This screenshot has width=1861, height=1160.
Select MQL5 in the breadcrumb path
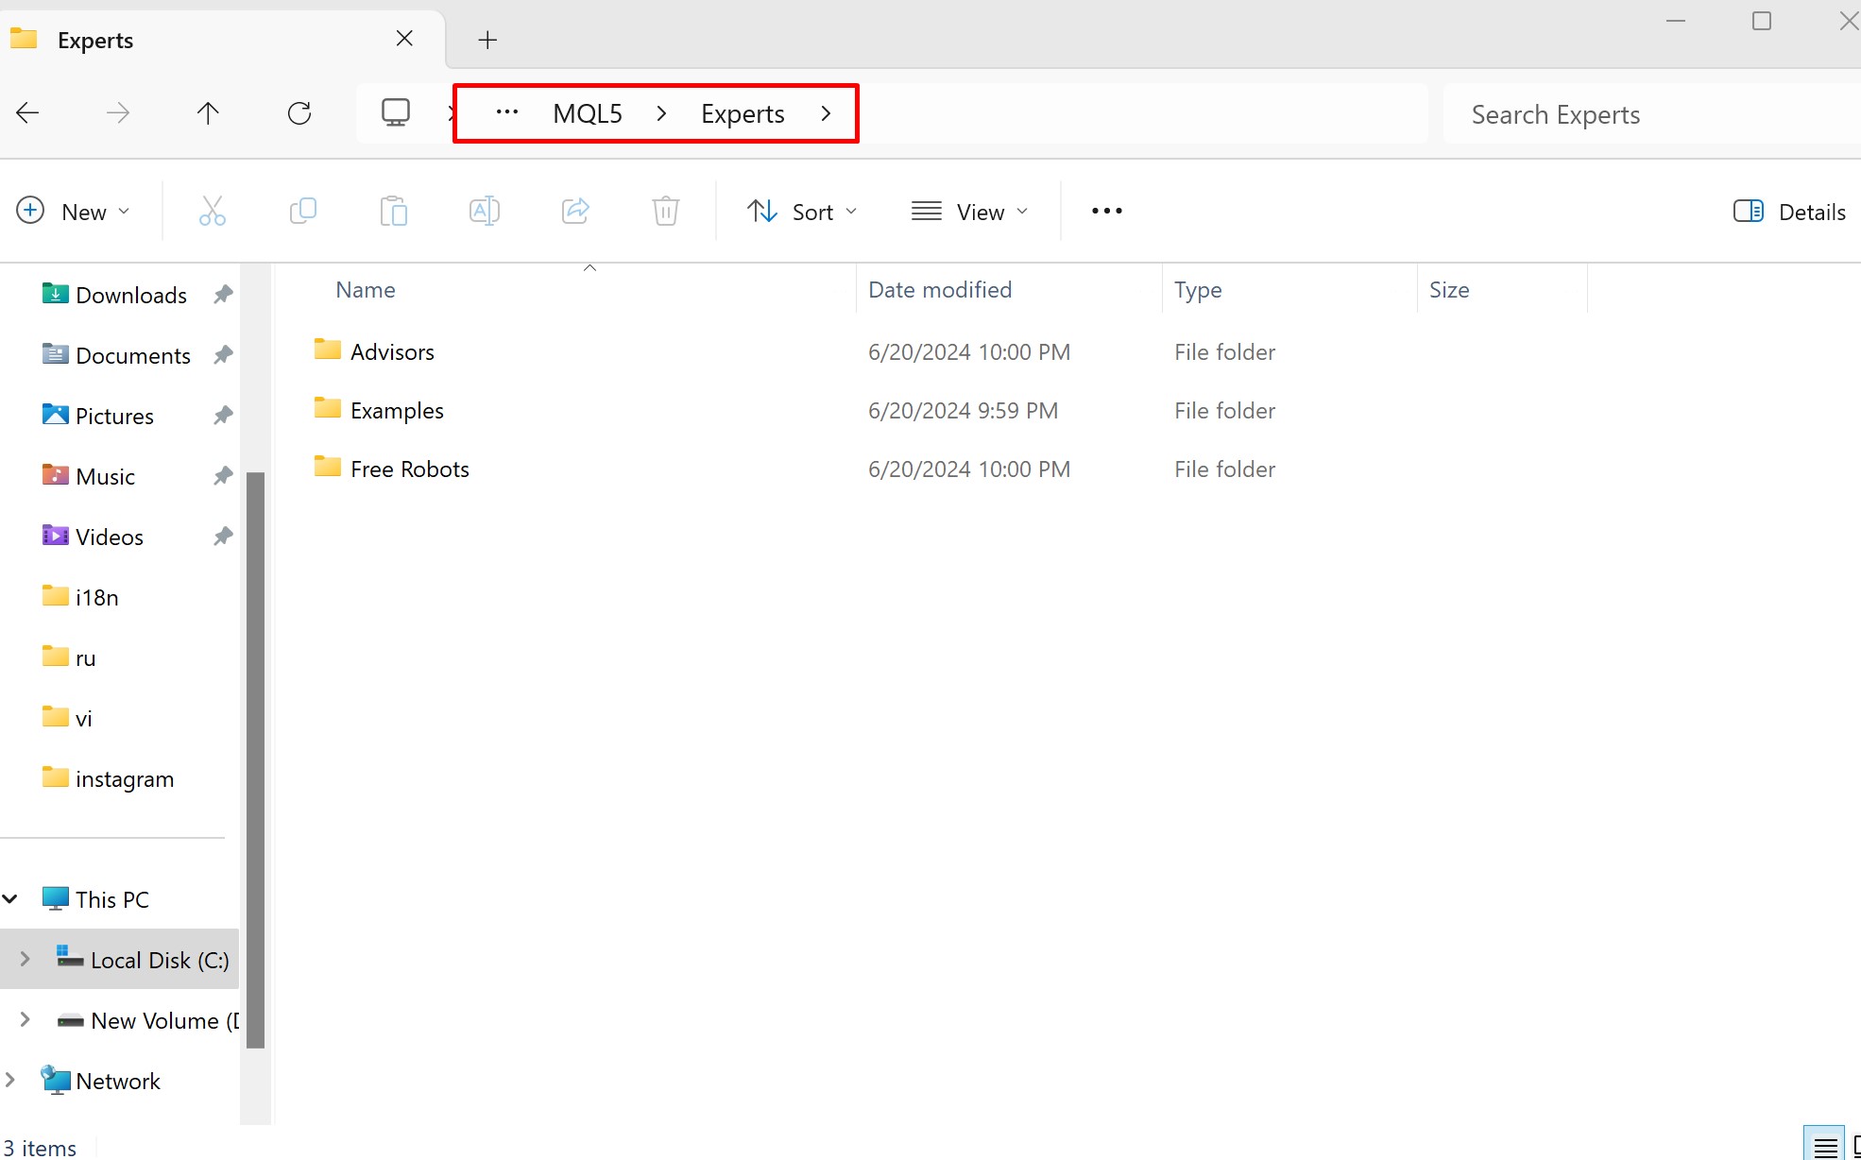(x=587, y=112)
